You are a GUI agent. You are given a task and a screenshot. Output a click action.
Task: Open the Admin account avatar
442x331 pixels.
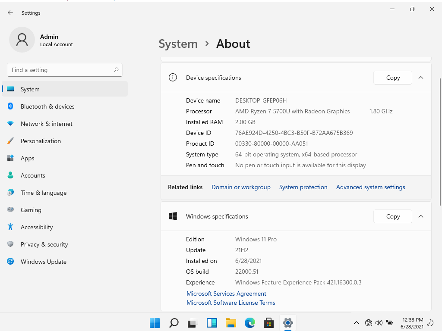coord(22,40)
